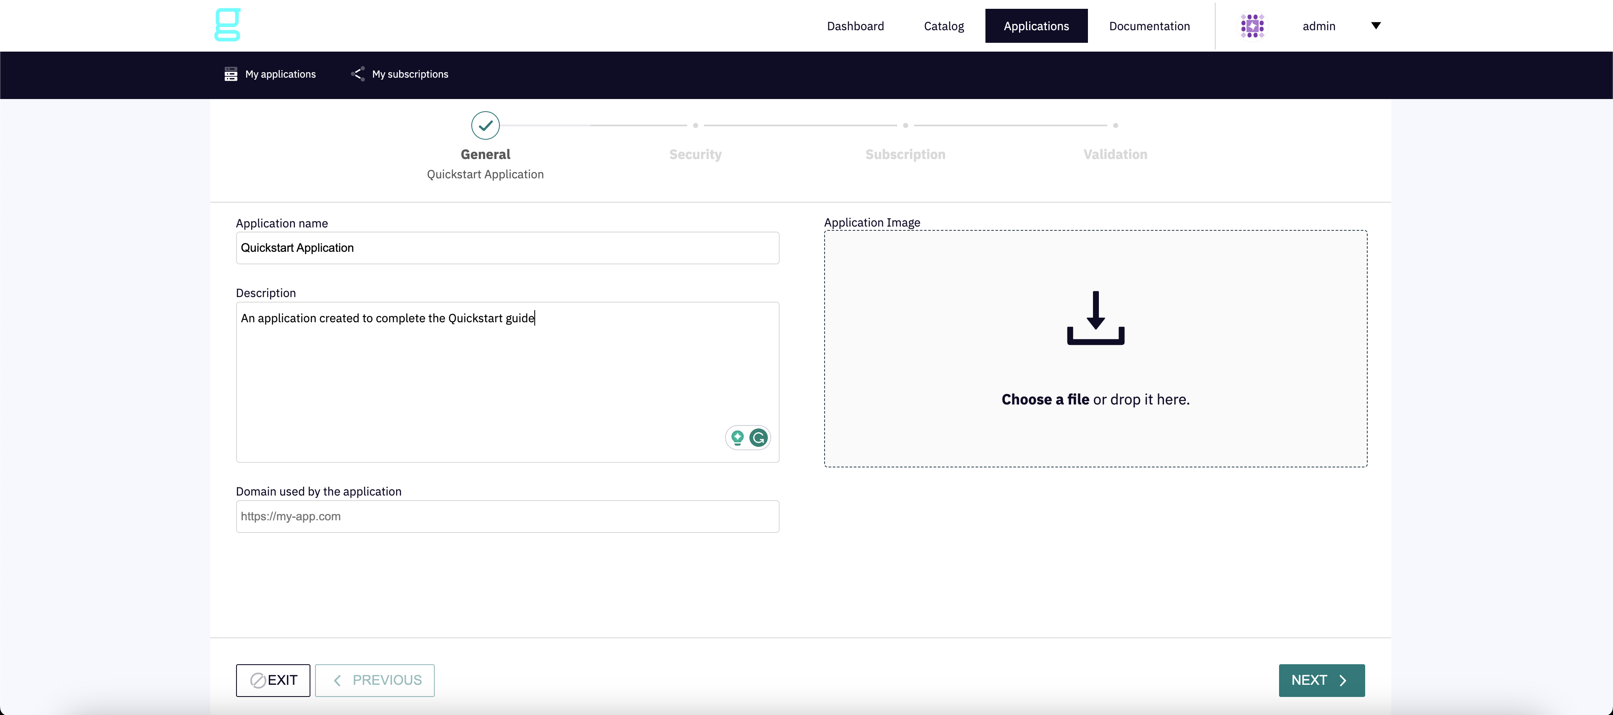Click the Grammarly G icon in description

click(758, 438)
